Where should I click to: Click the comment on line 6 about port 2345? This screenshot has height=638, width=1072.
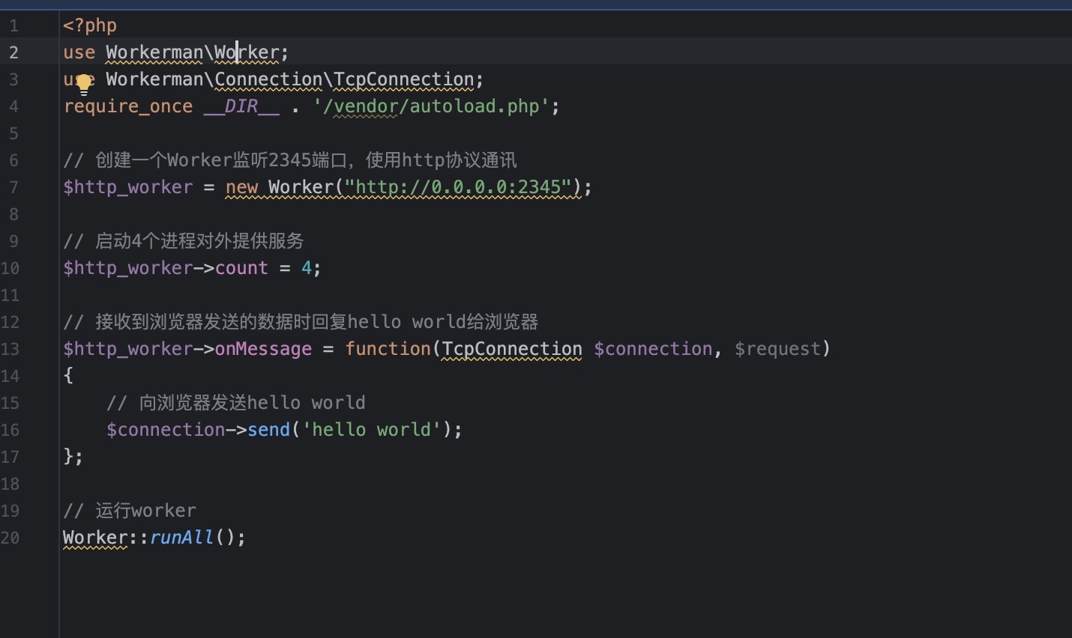289,160
